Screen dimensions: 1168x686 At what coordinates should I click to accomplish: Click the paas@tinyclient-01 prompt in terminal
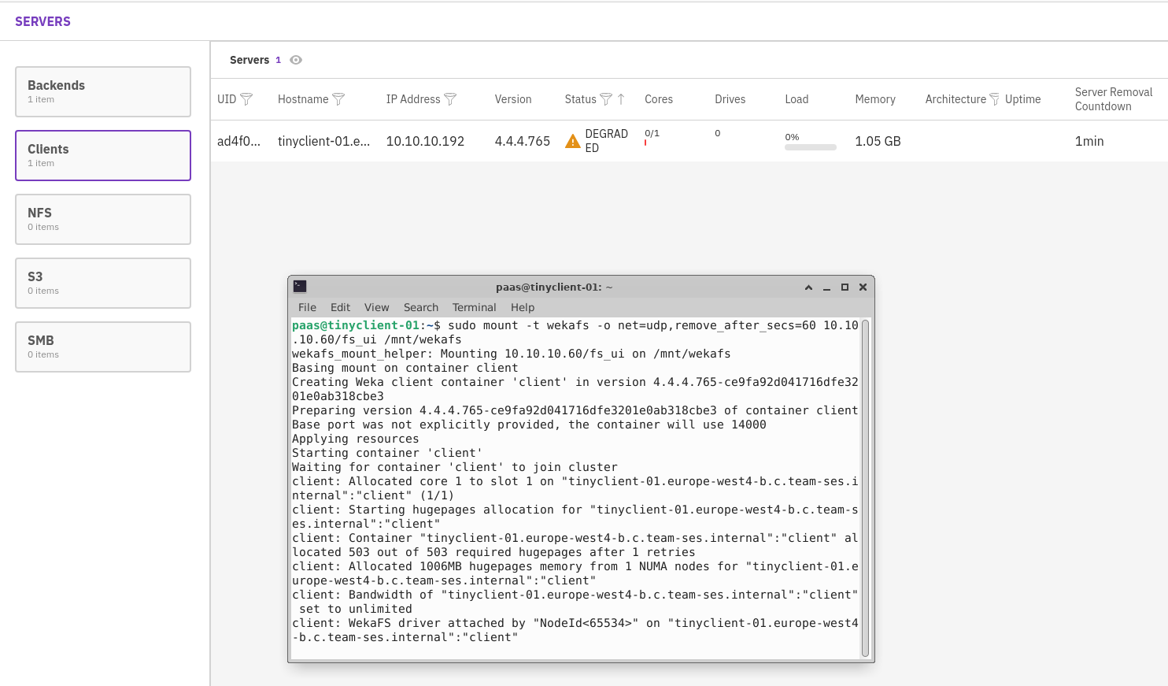[356, 325]
